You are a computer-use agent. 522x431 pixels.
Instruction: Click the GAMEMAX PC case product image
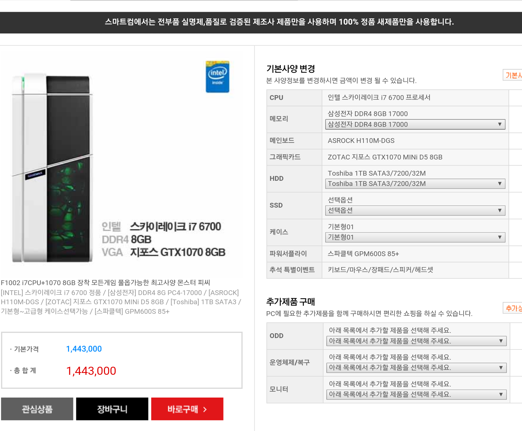52,168
